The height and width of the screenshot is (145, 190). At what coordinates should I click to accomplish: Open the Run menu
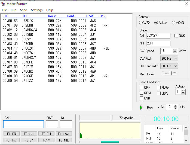[13, 10]
